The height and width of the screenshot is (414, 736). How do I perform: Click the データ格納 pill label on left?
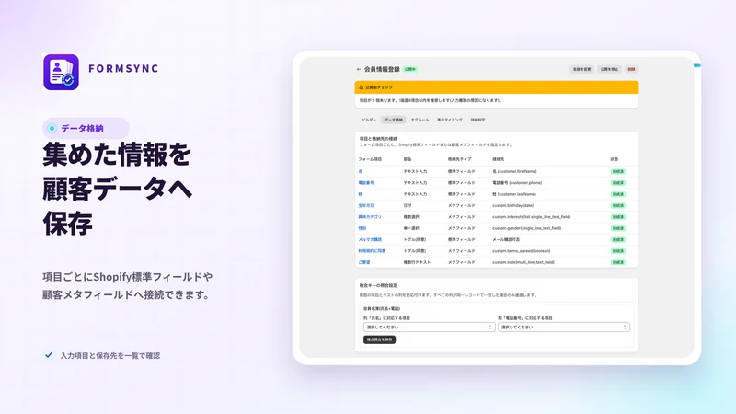(86, 128)
